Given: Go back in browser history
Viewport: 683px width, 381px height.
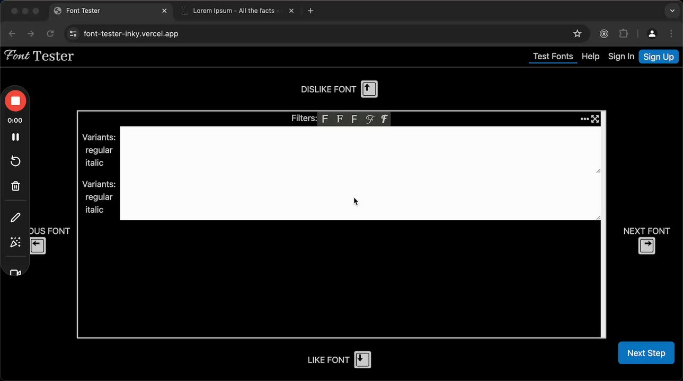Looking at the screenshot, I should (12, 33).
